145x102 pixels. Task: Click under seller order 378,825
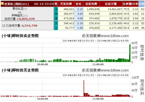pos(94,28)
